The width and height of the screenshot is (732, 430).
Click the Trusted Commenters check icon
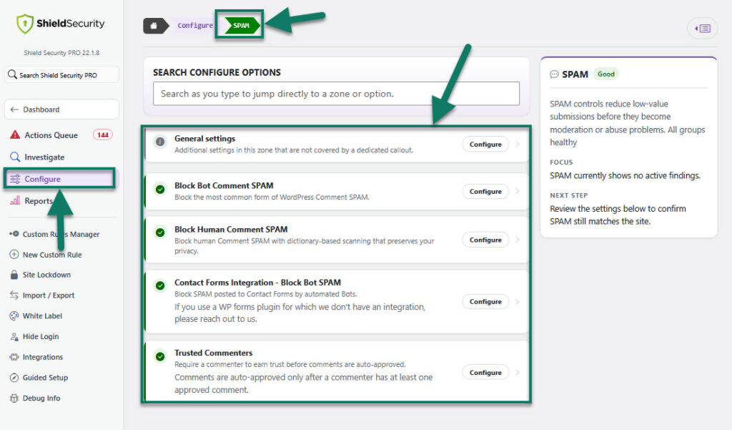pyautogui.click(x=160, y=356)
